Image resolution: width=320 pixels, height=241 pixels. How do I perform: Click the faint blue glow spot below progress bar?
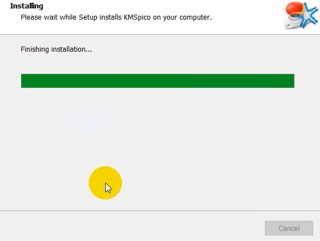tap(91, 124)
